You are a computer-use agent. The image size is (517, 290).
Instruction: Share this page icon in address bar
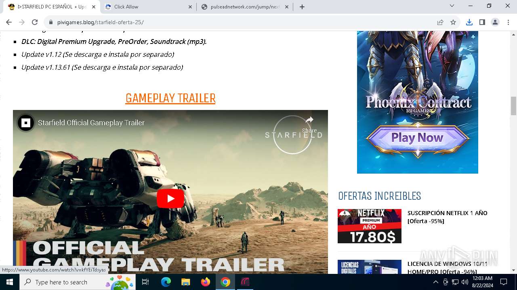[440, 22]
